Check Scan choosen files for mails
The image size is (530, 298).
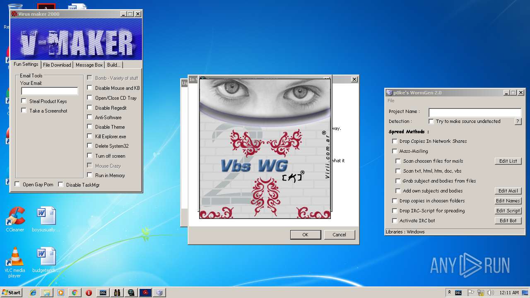[x=398, y=161]
